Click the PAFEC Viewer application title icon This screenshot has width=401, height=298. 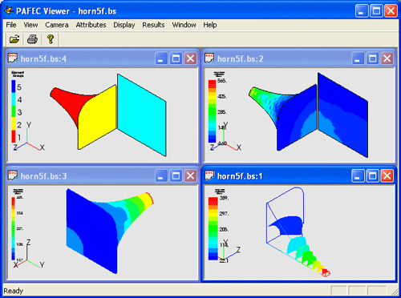[x=9, y=10]
